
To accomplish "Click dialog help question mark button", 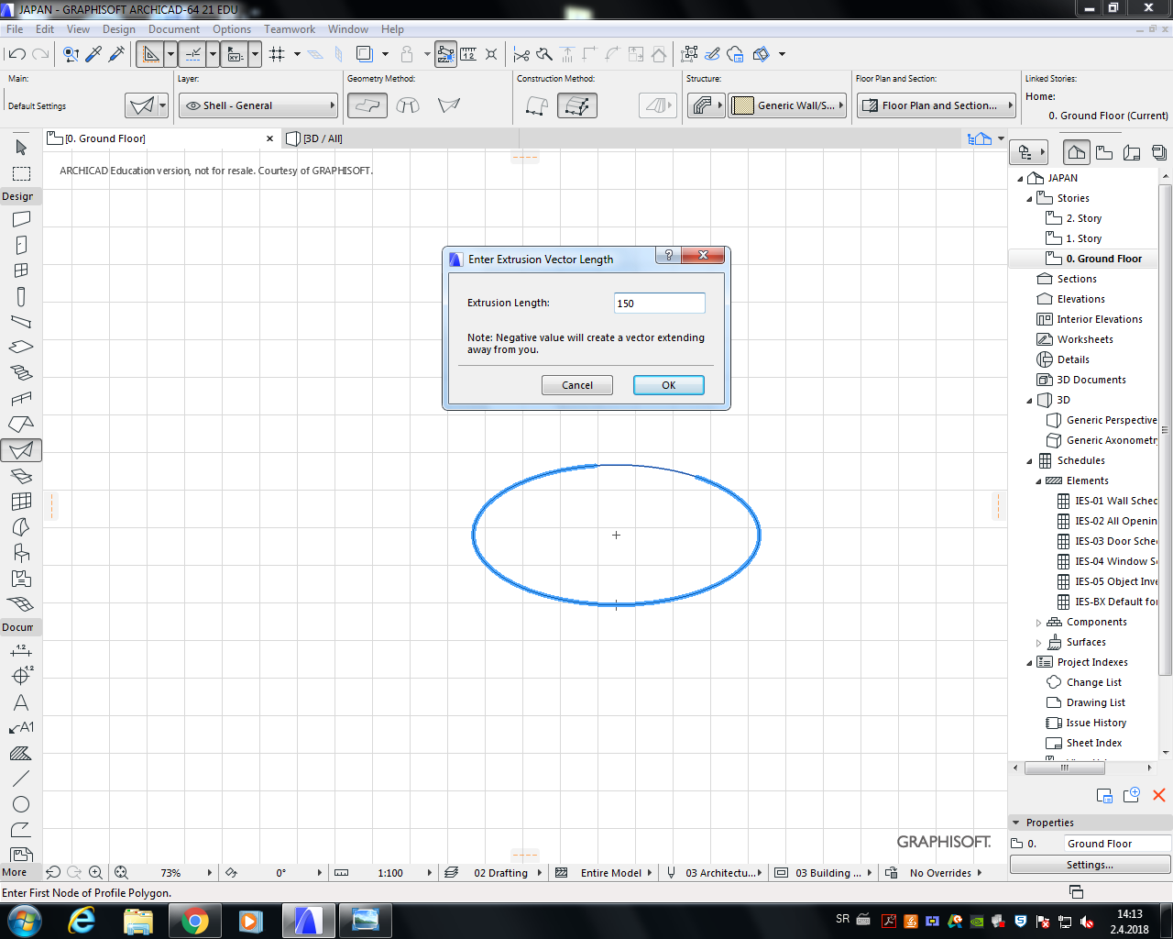I will pyautogui.click(x=668, y=255).
